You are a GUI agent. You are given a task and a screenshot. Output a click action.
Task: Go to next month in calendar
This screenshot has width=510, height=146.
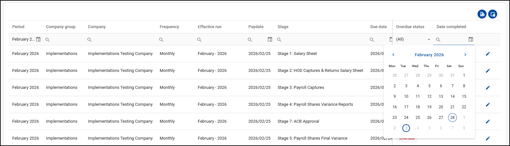click(465, 55)
